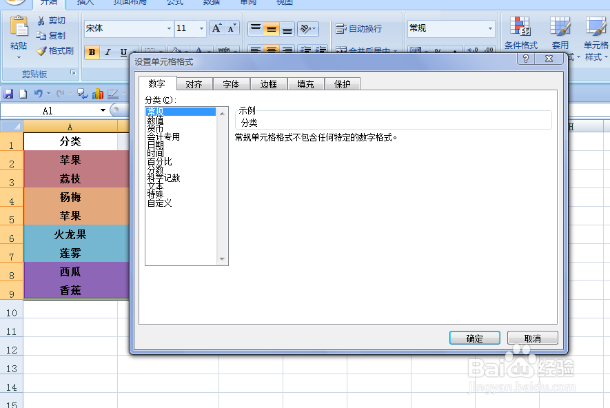Select row 10 header

coord(12,312)
